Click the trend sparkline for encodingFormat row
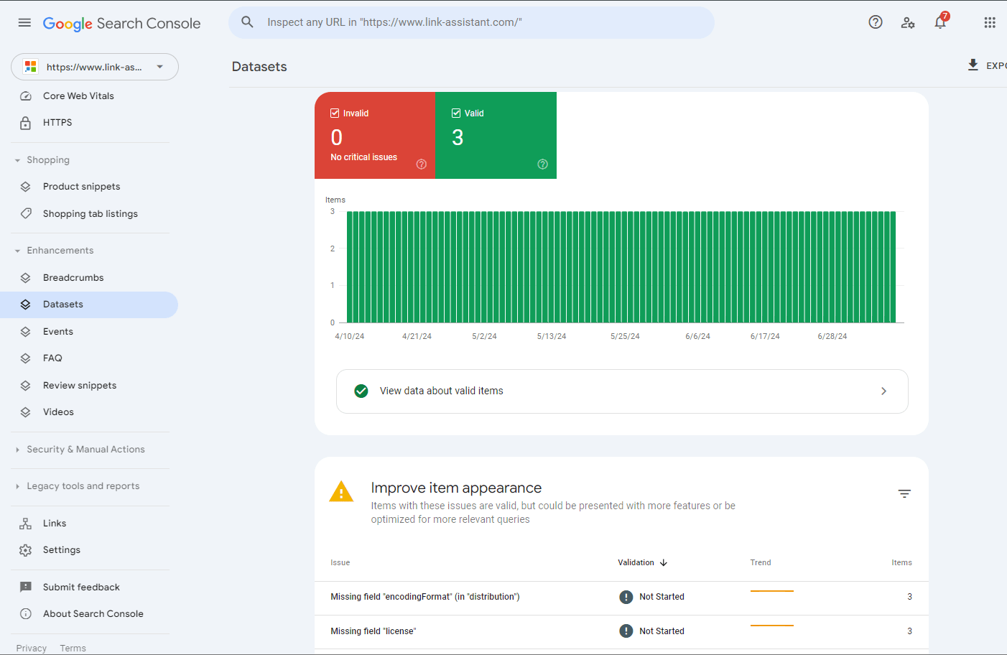This screenshot has height=655, width=1007. 772,591
